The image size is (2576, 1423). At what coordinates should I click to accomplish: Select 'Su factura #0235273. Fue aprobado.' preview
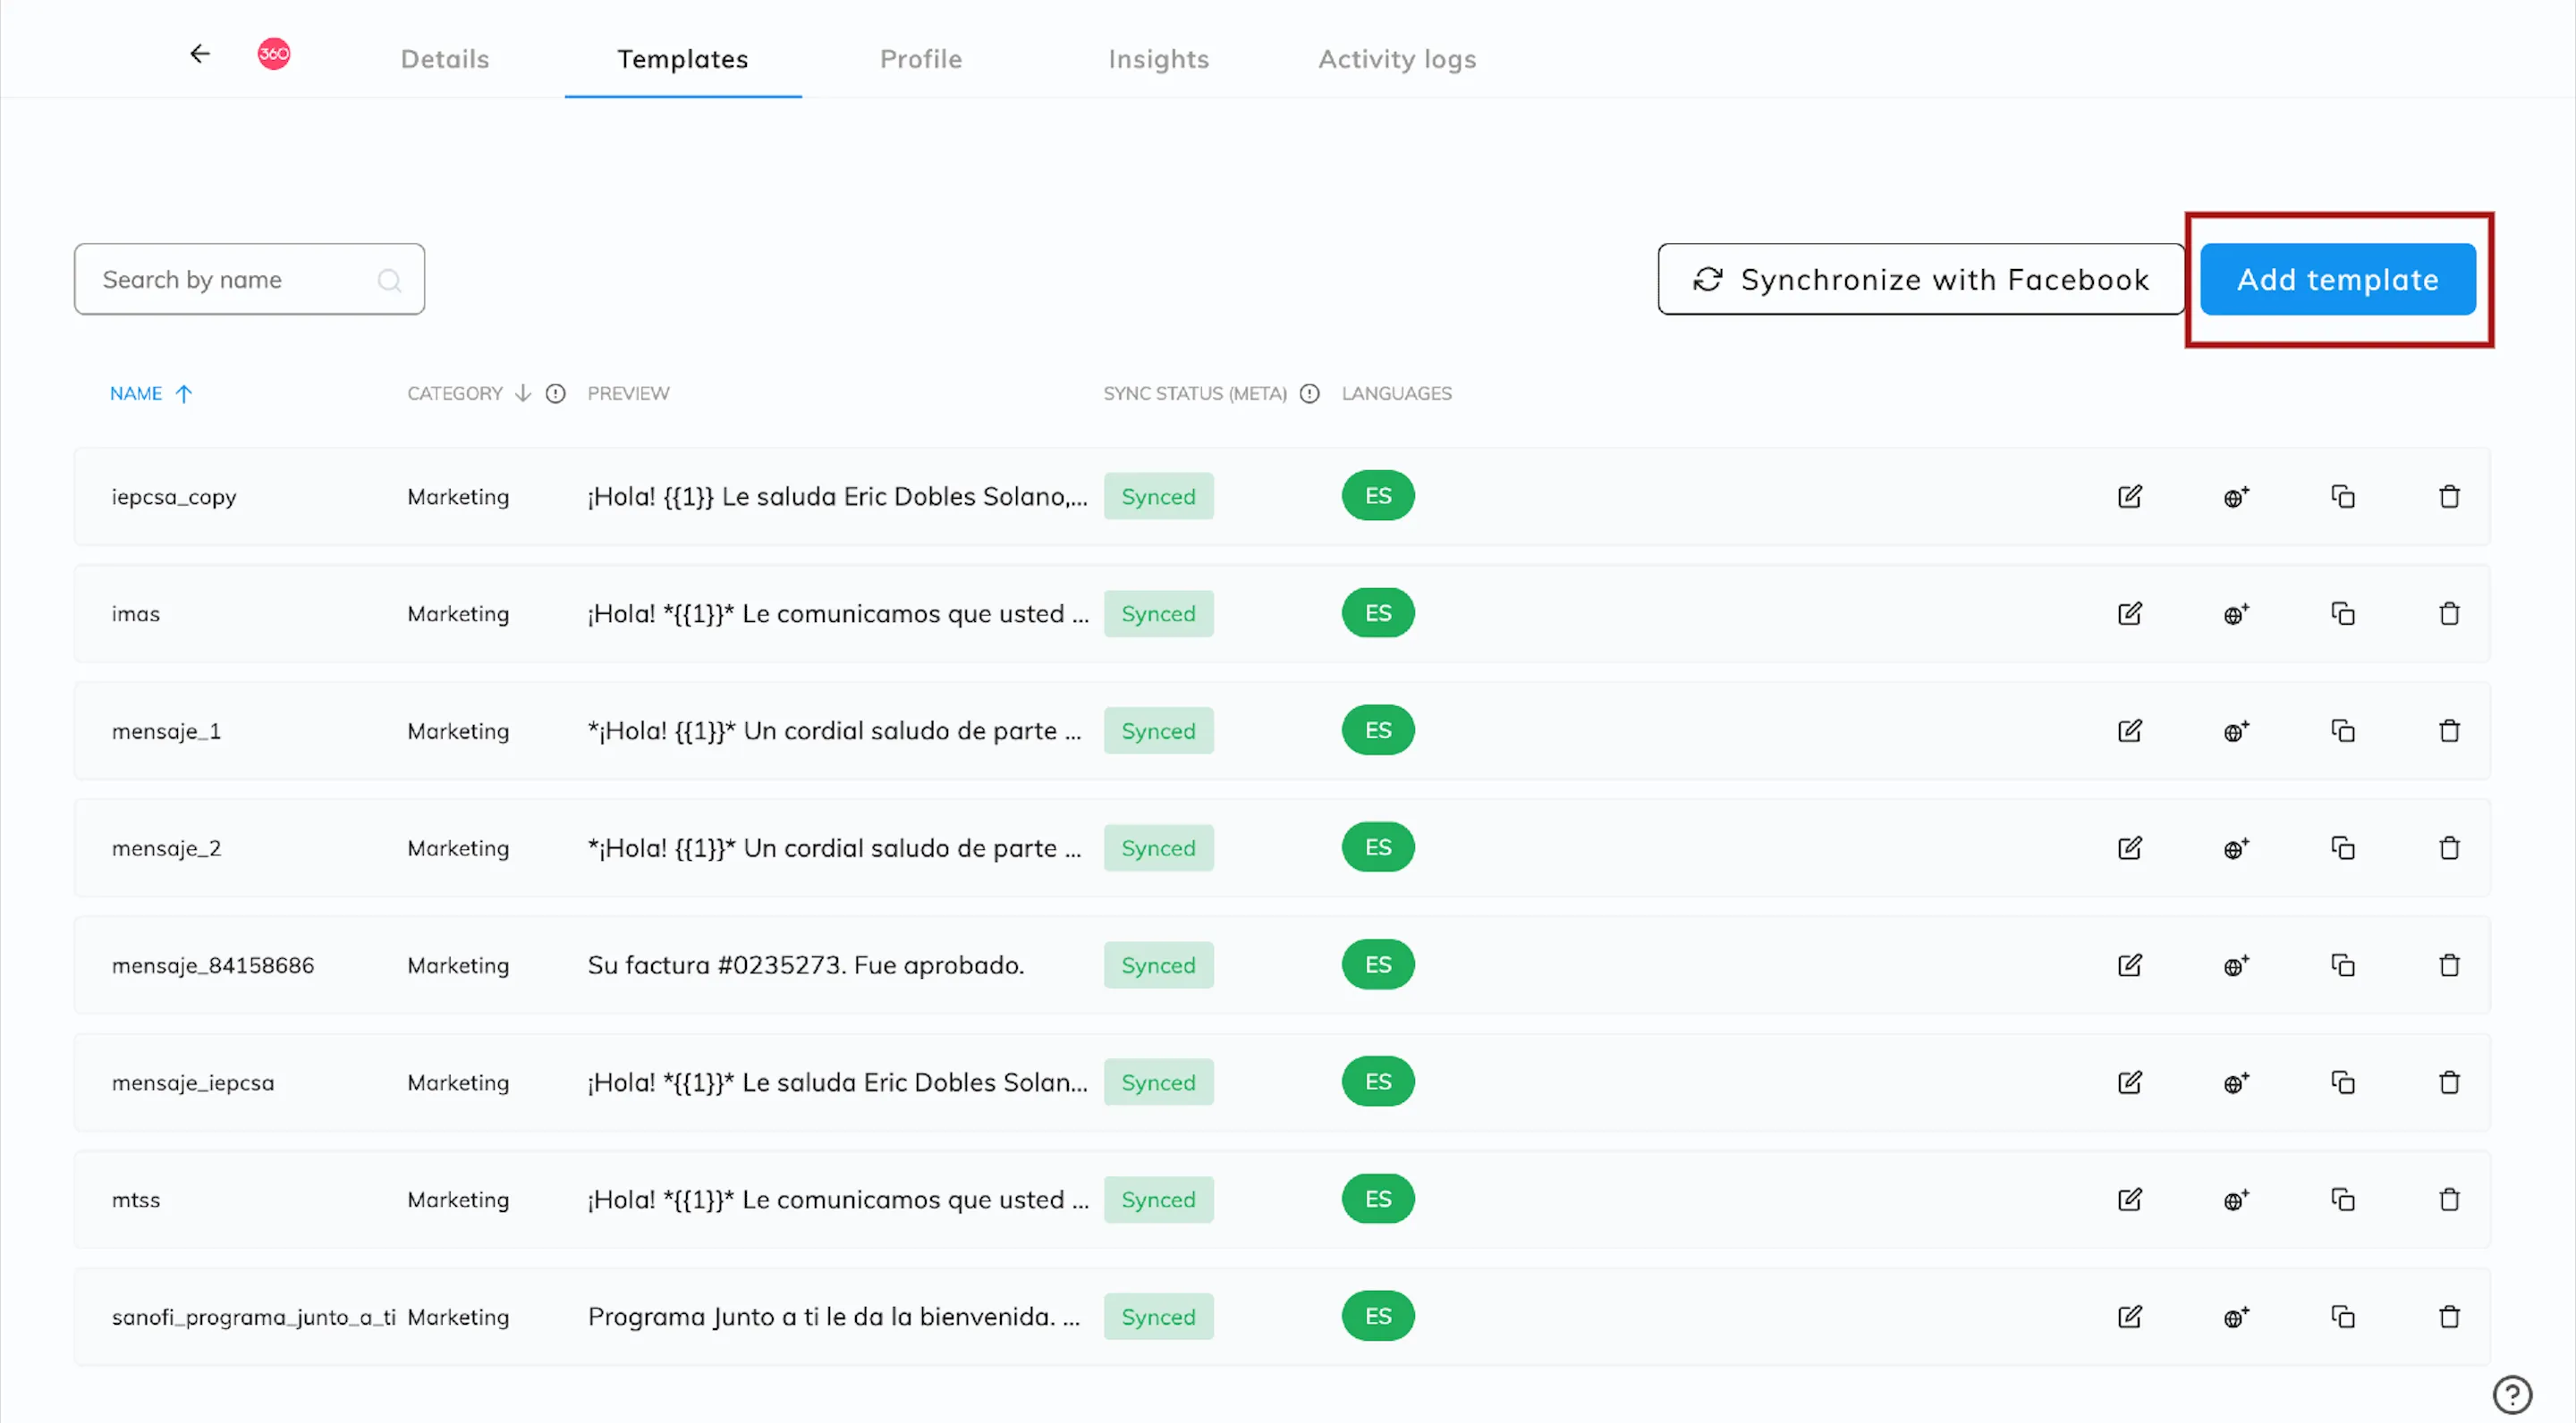click(x=806, y=965)
